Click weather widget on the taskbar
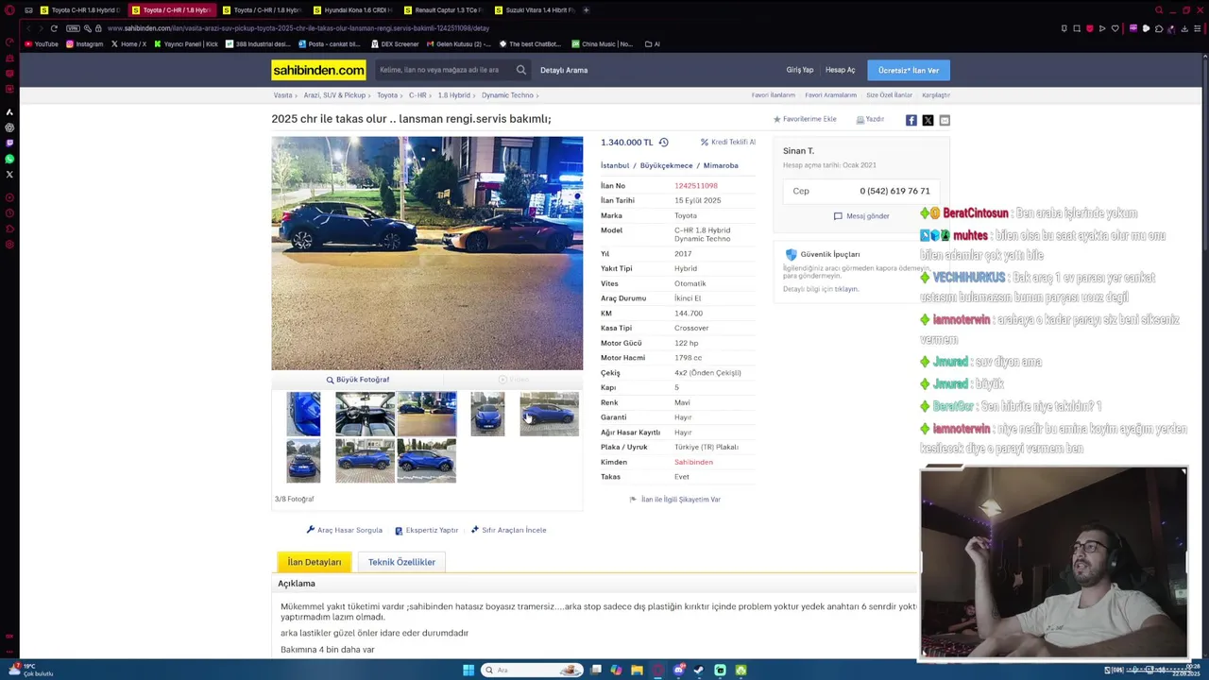Viewport: 1209px width, 680px height. [32, 670]
